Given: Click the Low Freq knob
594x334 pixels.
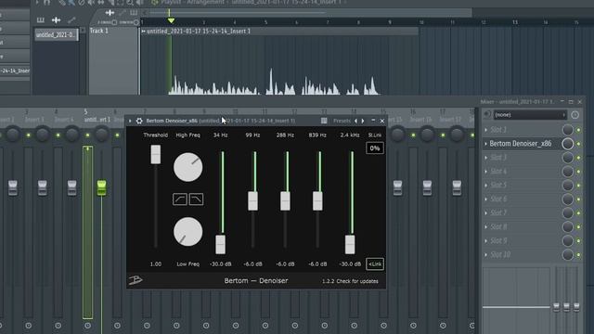Looking at the screenshot, I should pyautogui.click(x=187, y=231).
